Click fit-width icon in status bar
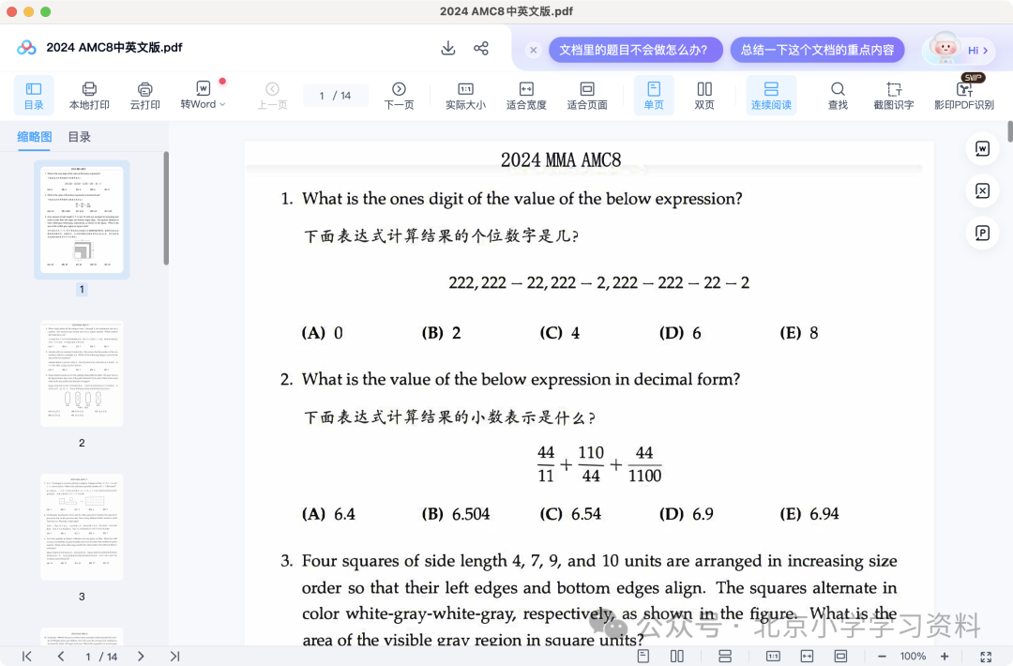This screenshot has width=1013, height=666. [807, 657]
